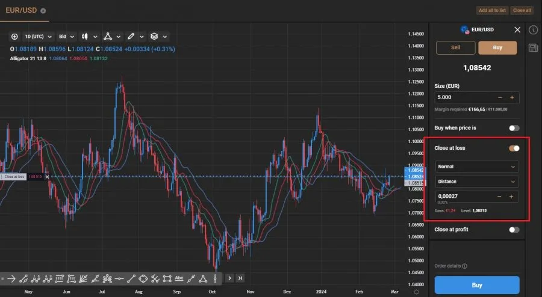Screen dimensions: 542x297
Task: Click the pencil draw icon
Action: point(131,37)
